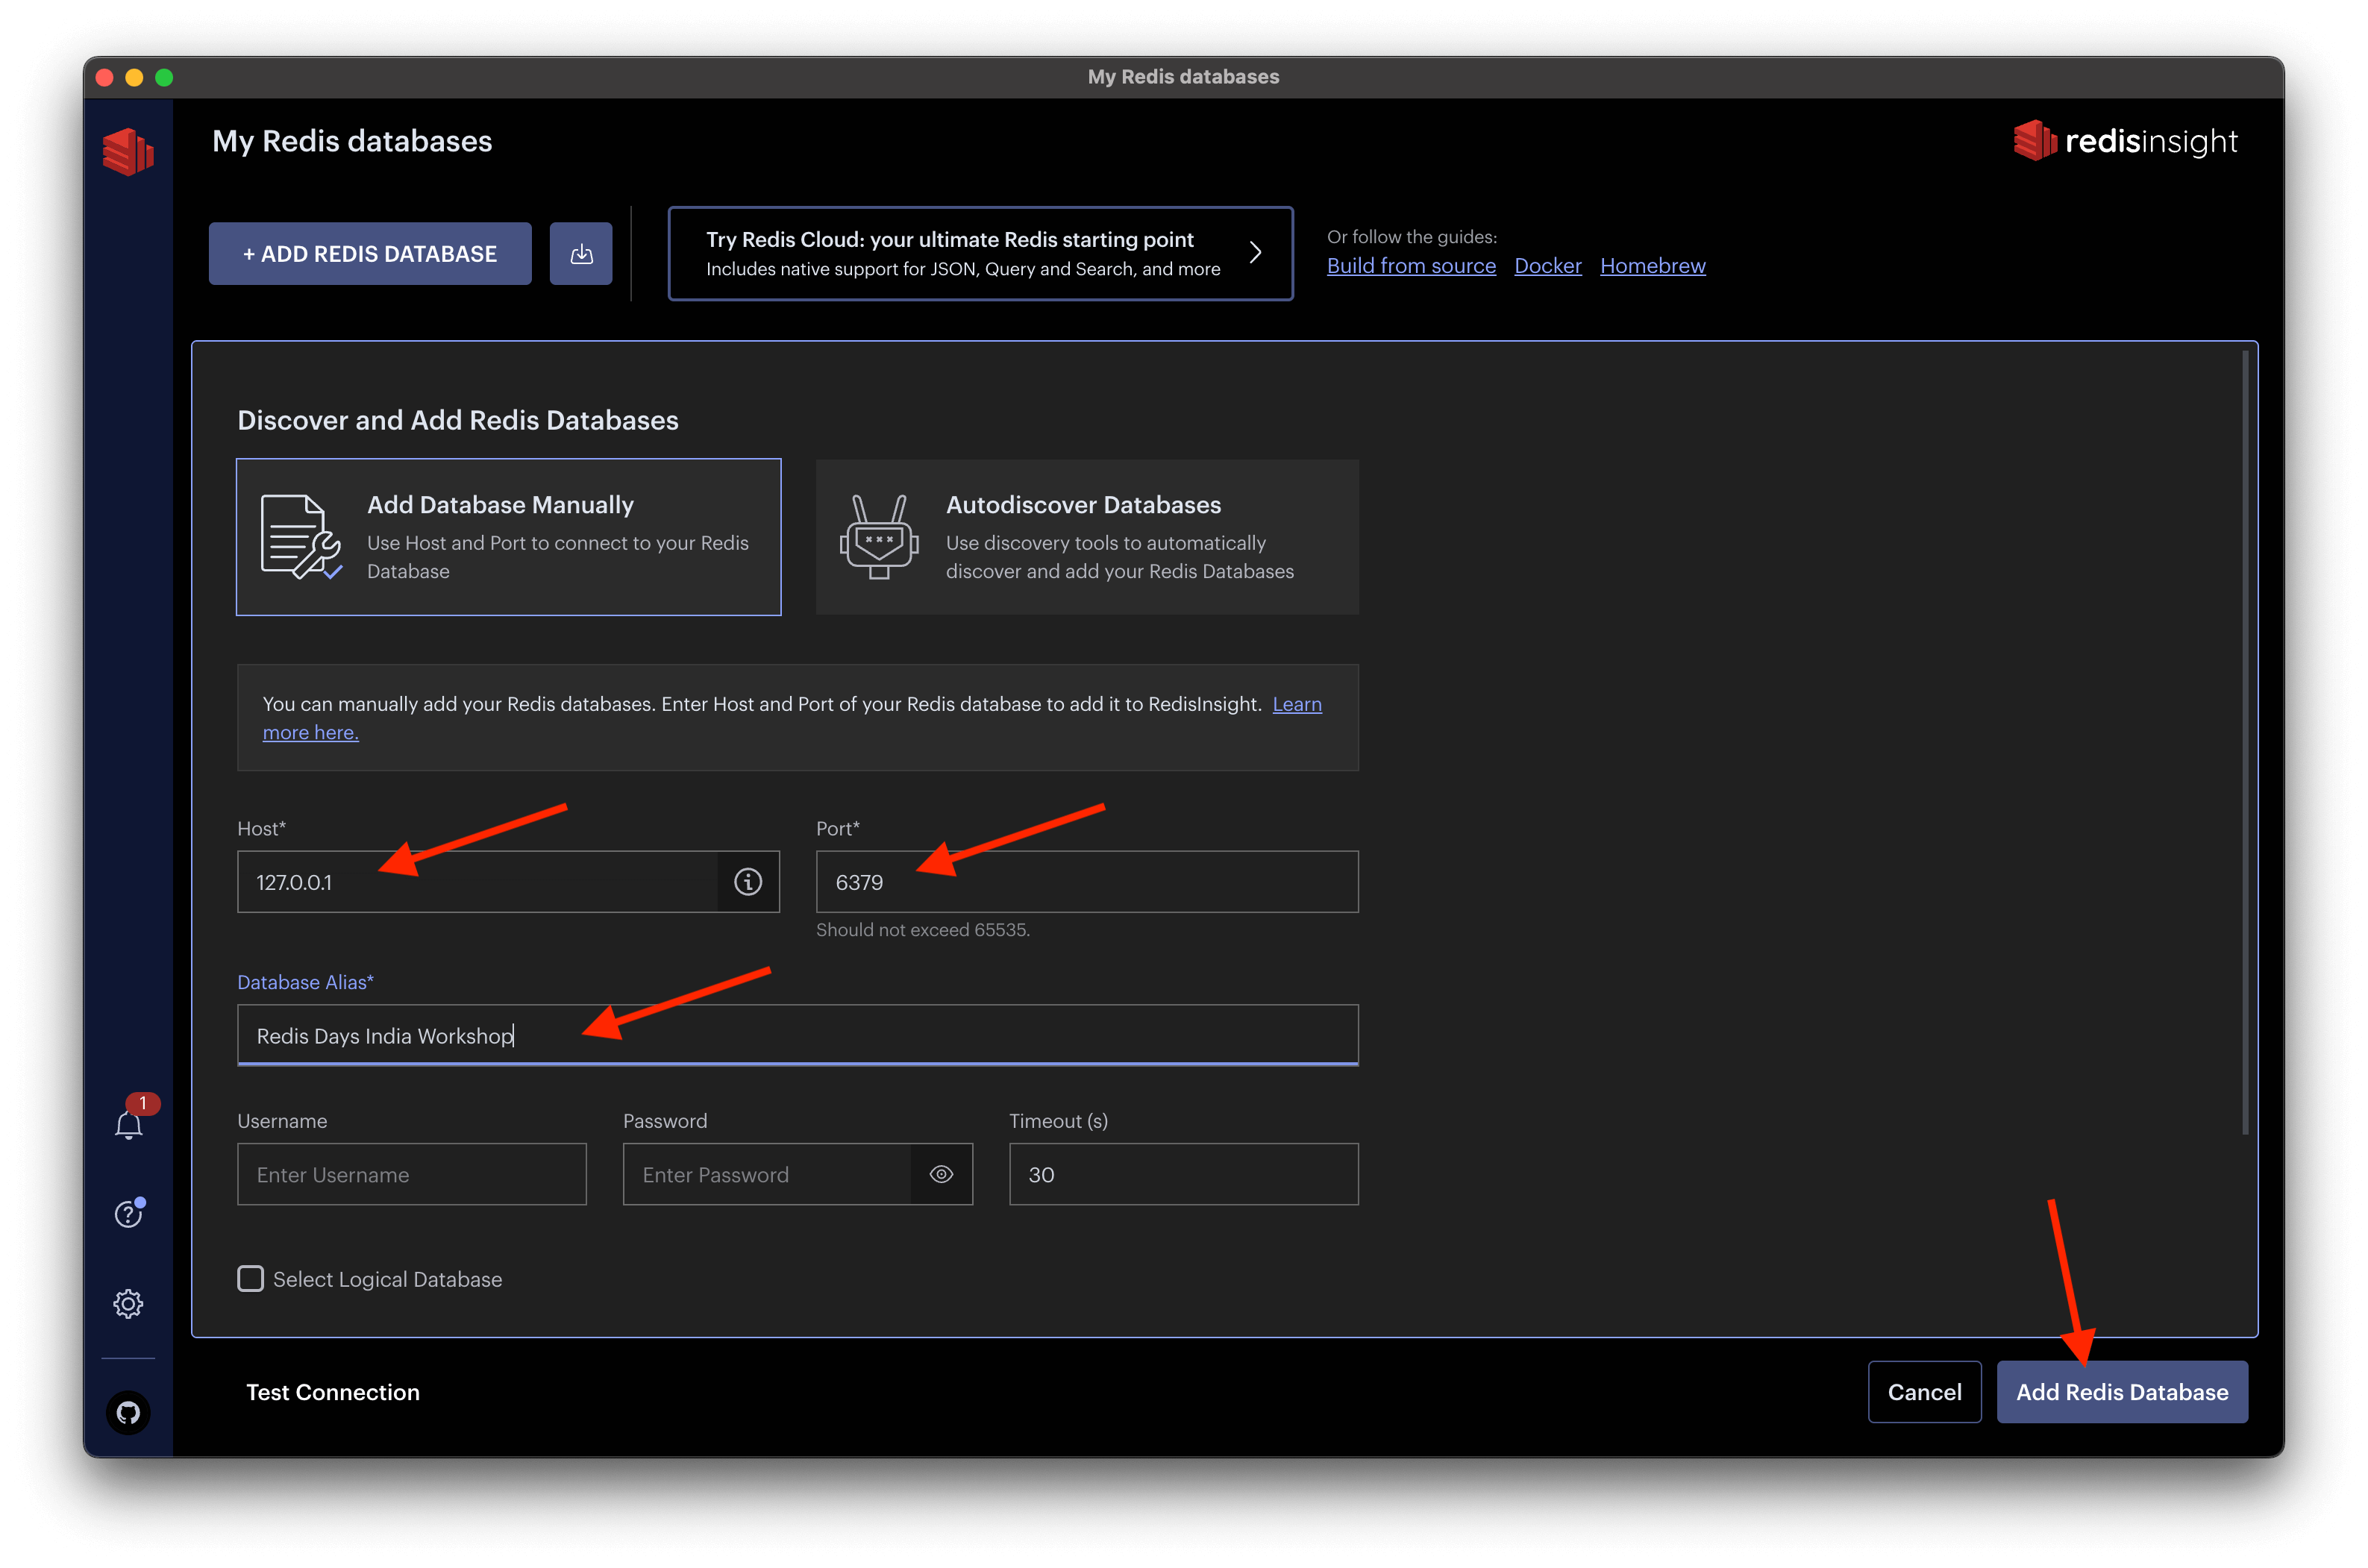Open the Homebrew guide link

click(x=1652, y=266)
